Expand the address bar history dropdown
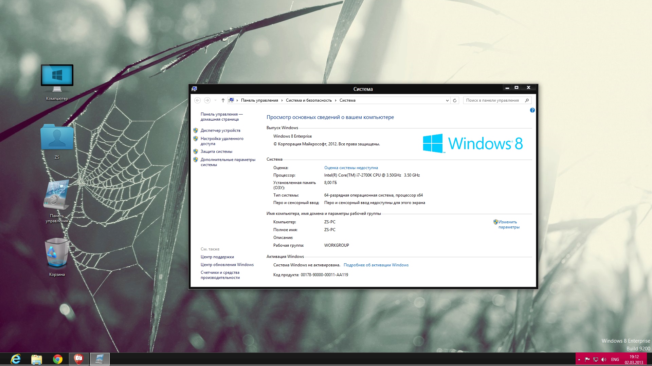The width and height of the screenshot is (652, 366). [447, 100]
